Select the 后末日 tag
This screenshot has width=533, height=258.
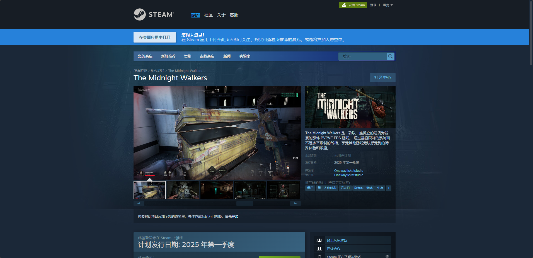coord(345,188)
